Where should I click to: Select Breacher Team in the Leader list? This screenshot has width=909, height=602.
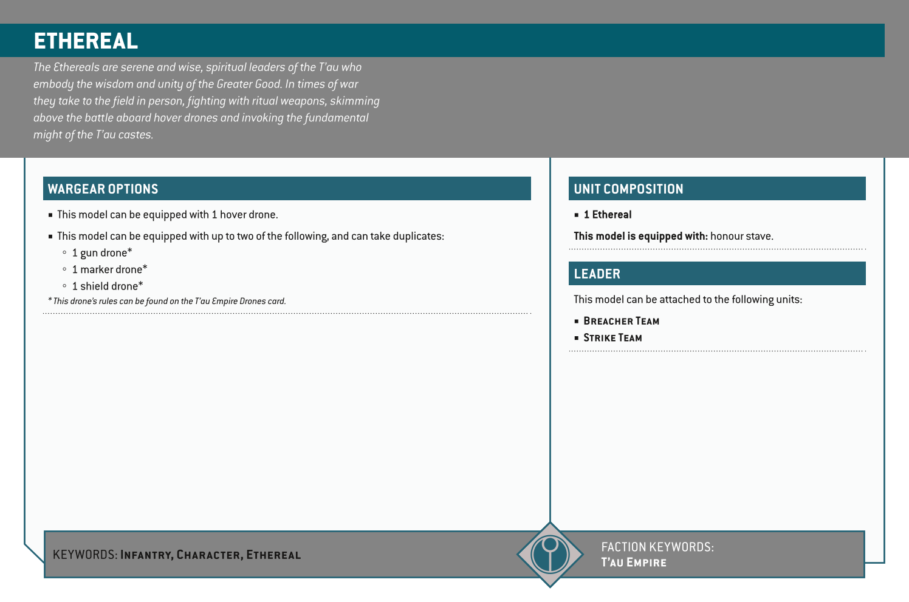(x=621, y=321)
